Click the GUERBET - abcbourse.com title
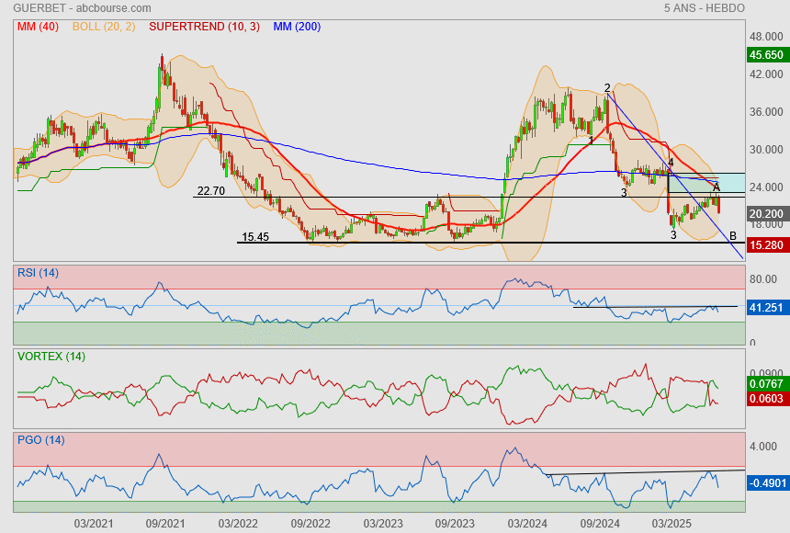 click(x=70, y=8)
